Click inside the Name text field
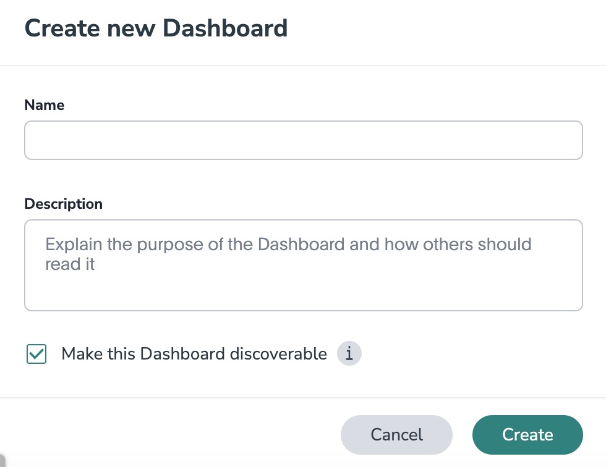Viewport: 606px width, 467px height. [303, 140]
